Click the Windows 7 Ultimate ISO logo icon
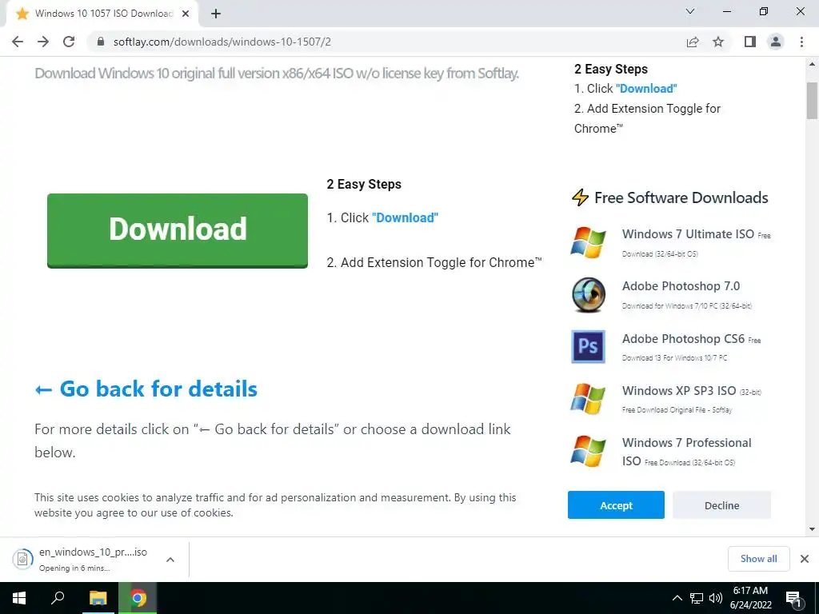 (x=588, y=243)
